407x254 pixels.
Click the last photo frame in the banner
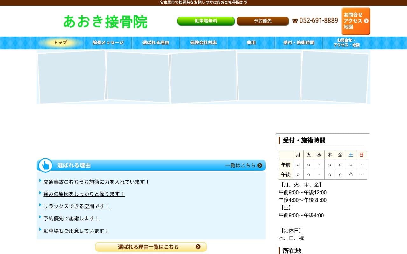point(335,77)
